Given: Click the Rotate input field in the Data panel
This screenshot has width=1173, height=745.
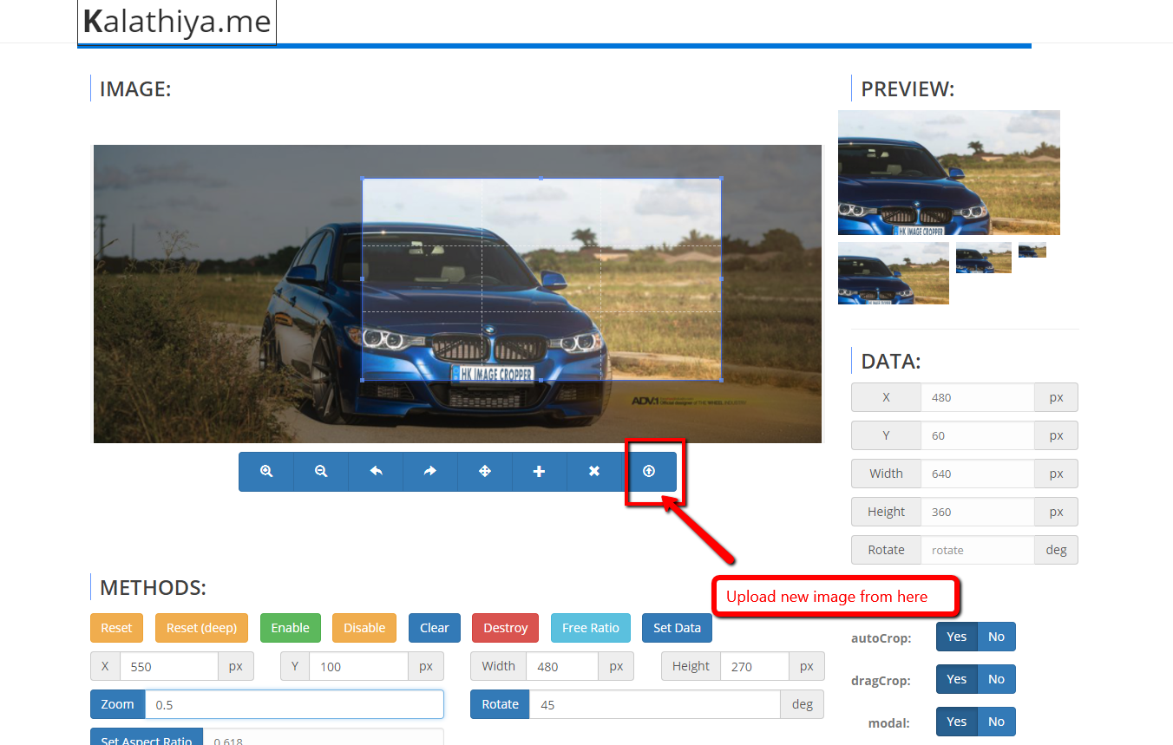Looking at the screenshot, I should 977,550.
